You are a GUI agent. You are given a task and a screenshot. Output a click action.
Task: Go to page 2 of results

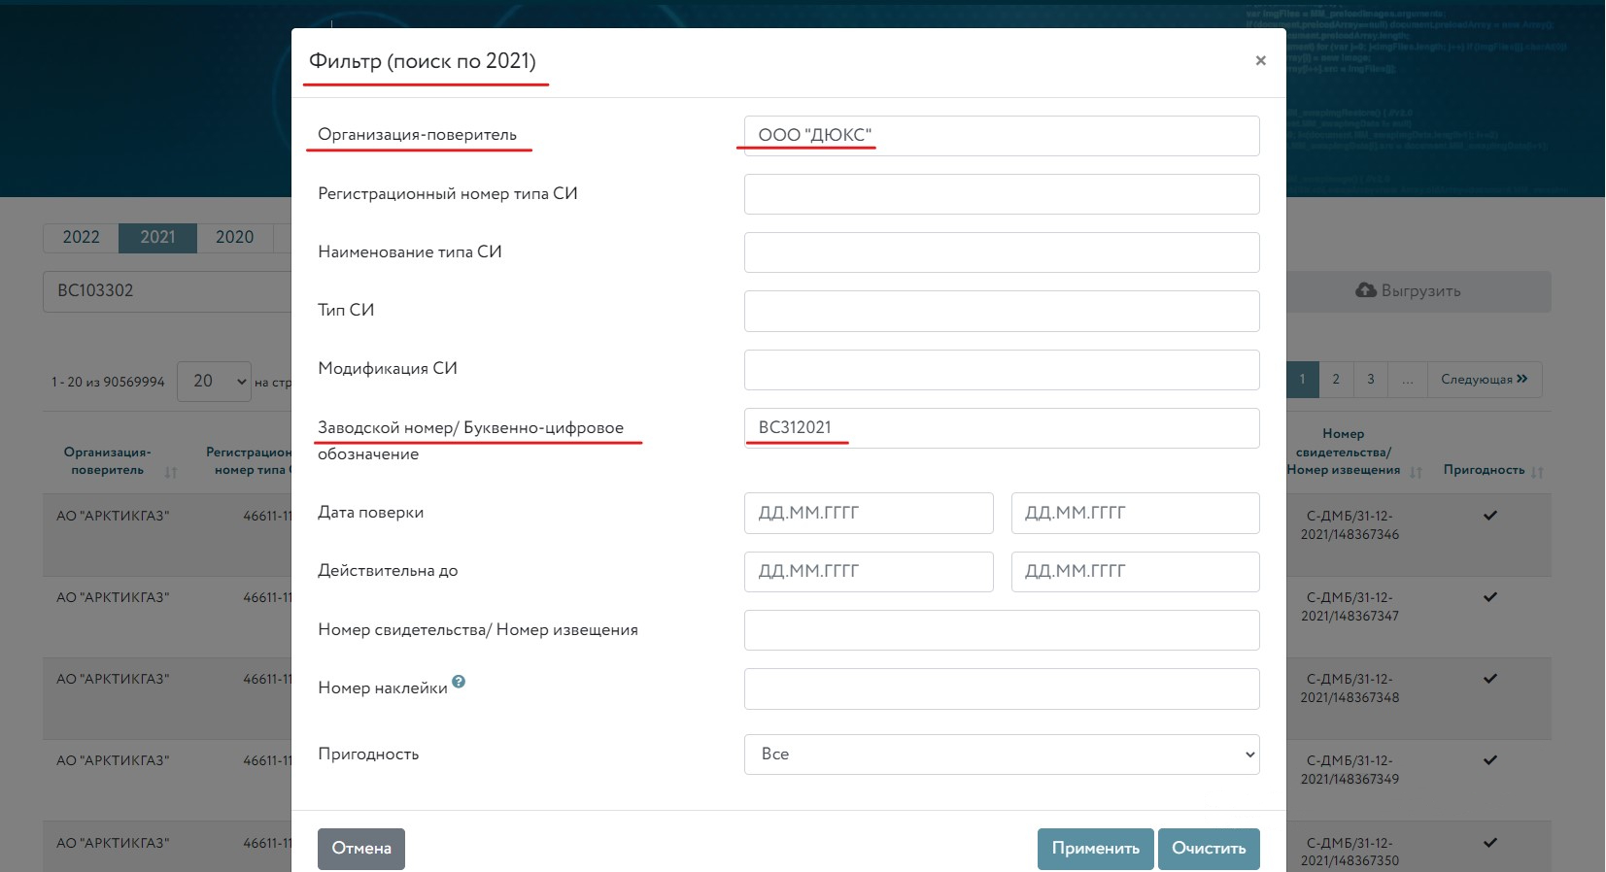coord(1336,380)
